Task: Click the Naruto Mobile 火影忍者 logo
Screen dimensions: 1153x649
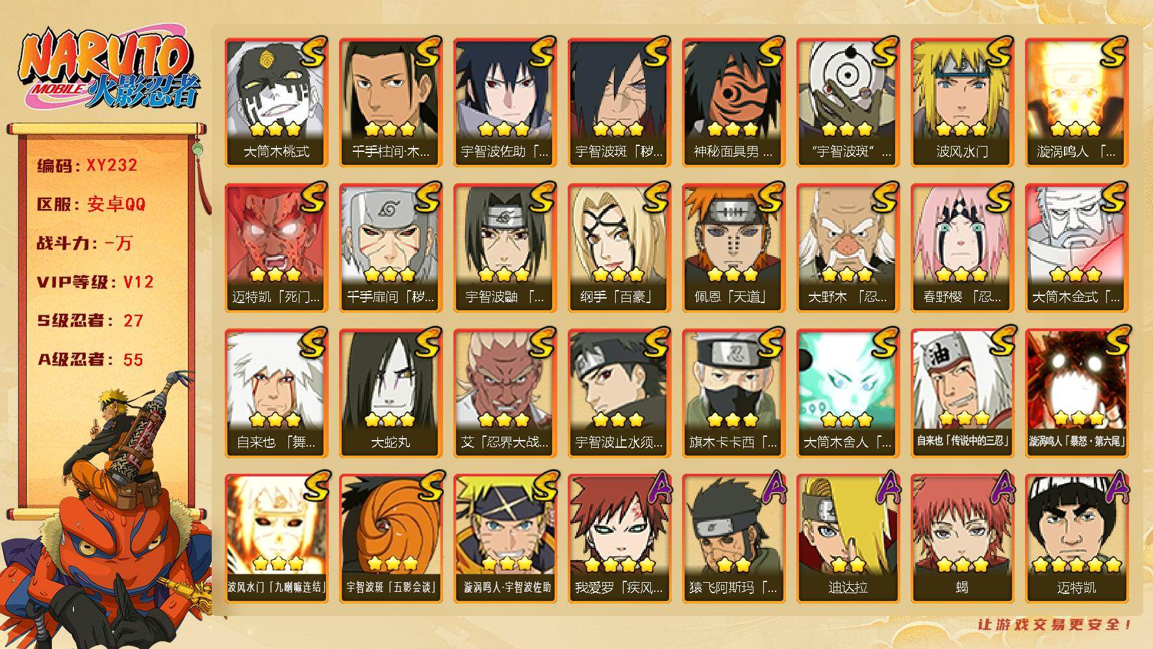Action: pyautogui.click(x=109, y=68)
